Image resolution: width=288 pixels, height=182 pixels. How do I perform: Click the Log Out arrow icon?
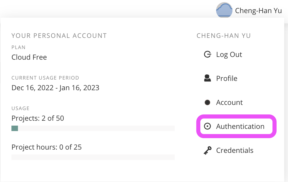[207, 54]
